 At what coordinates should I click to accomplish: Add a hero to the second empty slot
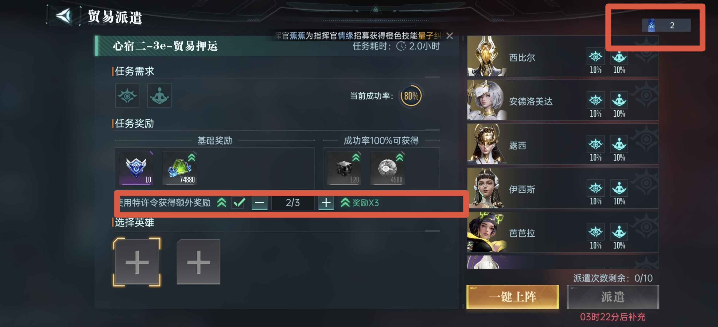coord(198,262)
